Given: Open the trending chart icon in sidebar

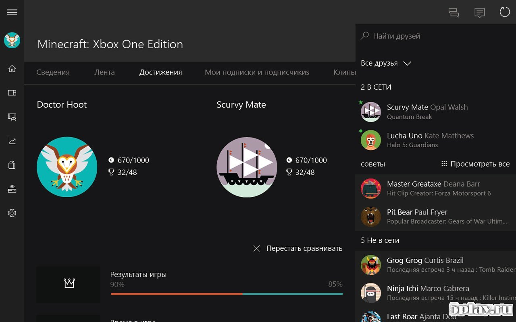Looking at the screenshot, I should tap(12, 141).
